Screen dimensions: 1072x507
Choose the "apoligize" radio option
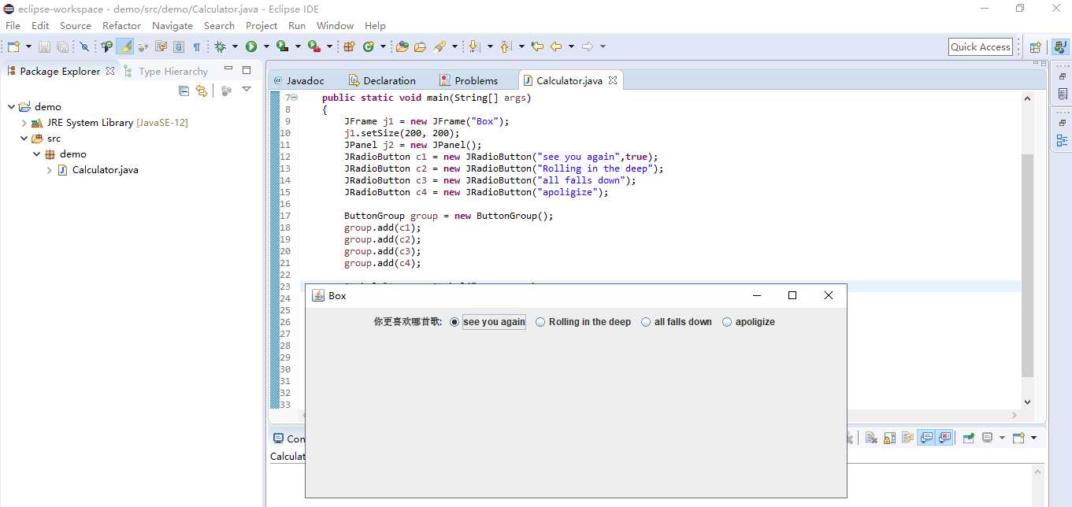click(748, 322)
